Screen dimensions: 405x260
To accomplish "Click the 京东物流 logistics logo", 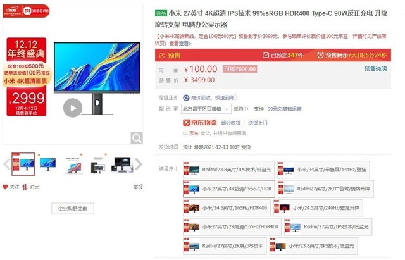I will 199,123.
